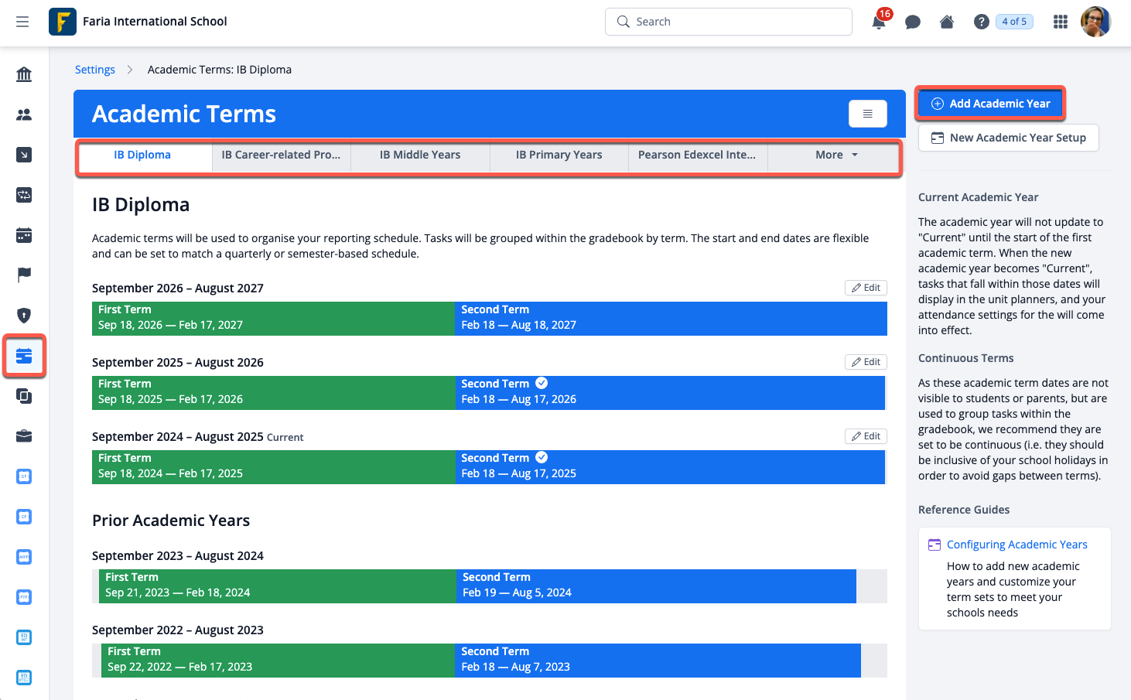The width and height of the screenshot is (1131, 700).
Task: Click the Faria International School logo
Action: click(63, 22)
